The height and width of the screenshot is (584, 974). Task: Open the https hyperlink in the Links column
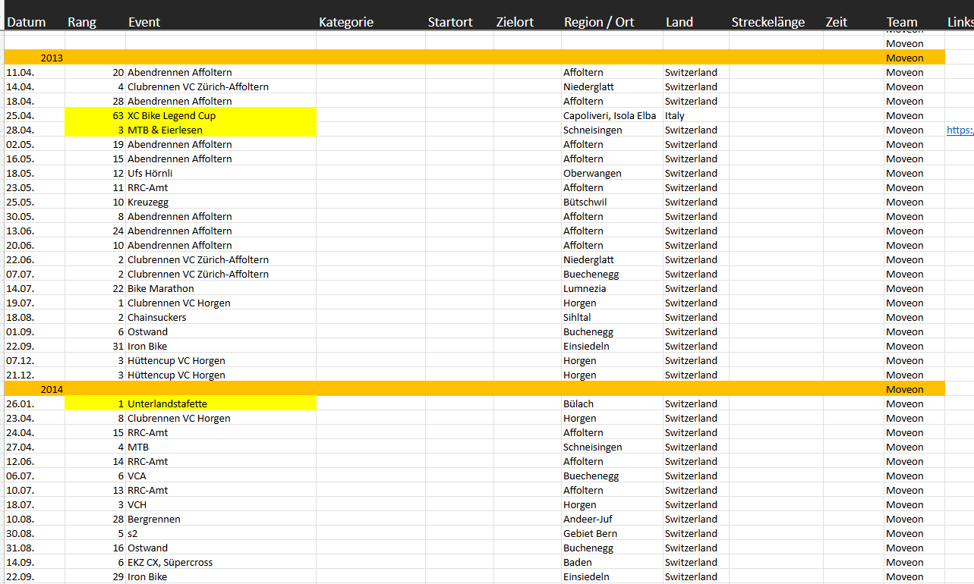pos(959,130)
